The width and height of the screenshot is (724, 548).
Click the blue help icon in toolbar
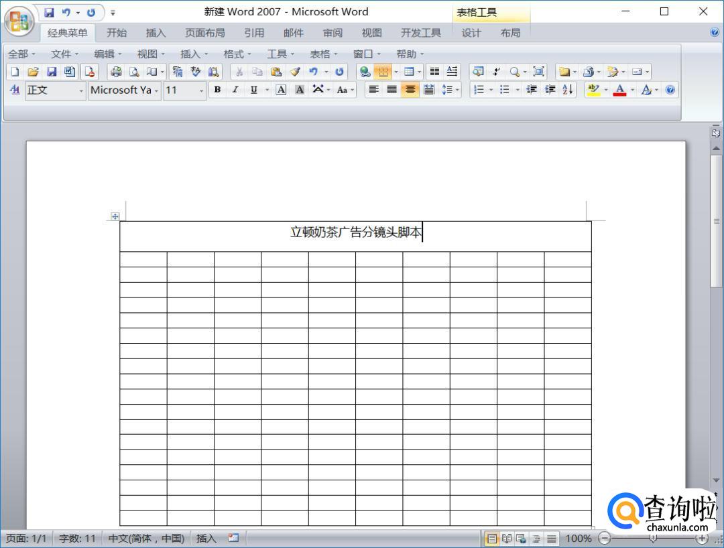point(670,90)
